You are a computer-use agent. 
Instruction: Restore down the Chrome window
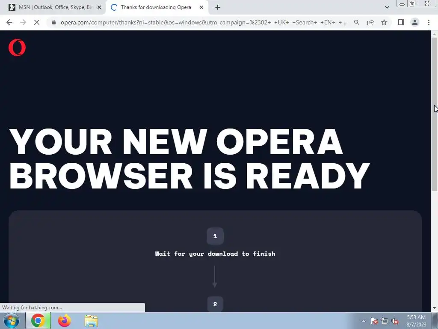[x=413, y=3]
